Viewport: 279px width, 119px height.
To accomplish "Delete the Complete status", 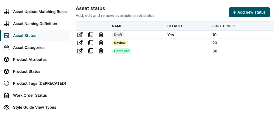I will (101, 51).
